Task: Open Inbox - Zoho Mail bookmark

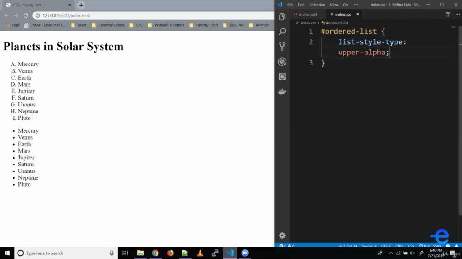Action: click(x=44, y=25)
